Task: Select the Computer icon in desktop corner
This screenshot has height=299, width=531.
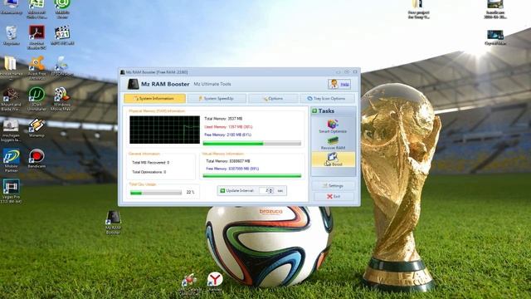Action: [x=11, y=7]
